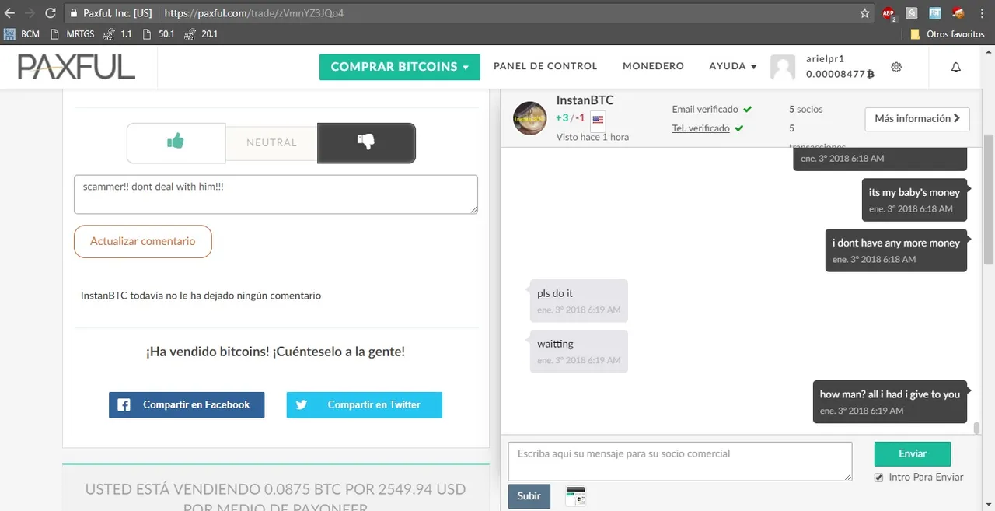The image size is (995, 511).
Task: Click the US flag icon next to InstanBTC
Action: [598, 120]
